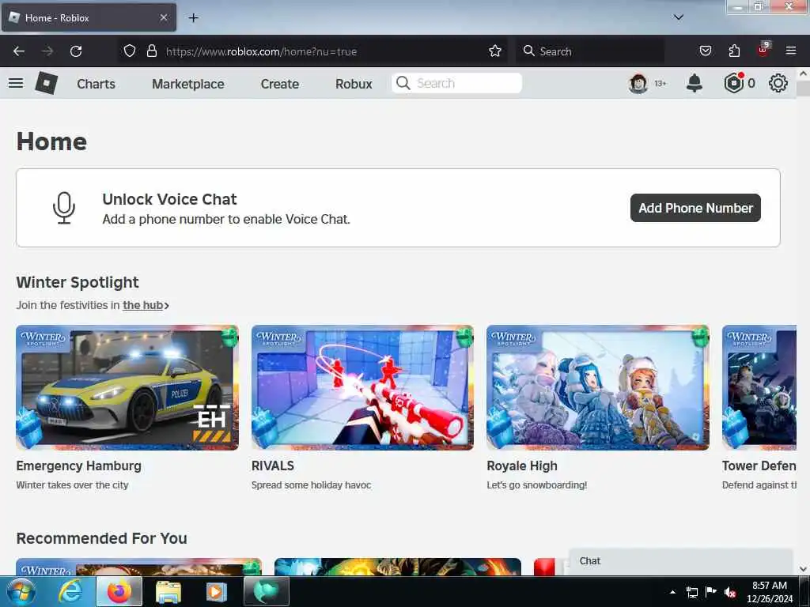Bookmark this page with the star
This screenshot has width=810, height=607.
pos(495,51)
